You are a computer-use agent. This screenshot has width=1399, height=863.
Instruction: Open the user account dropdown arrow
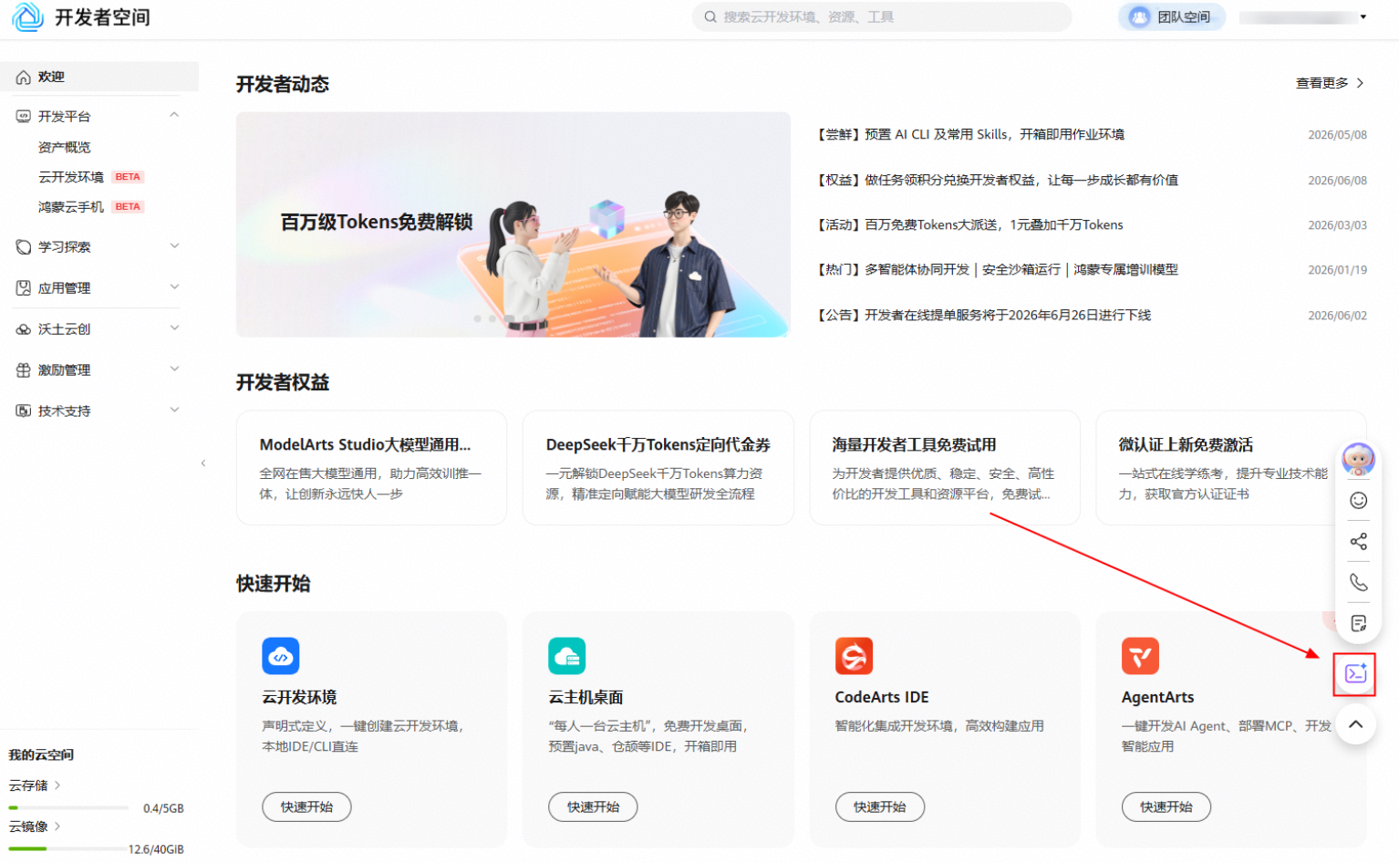[x=1363, y=17]
